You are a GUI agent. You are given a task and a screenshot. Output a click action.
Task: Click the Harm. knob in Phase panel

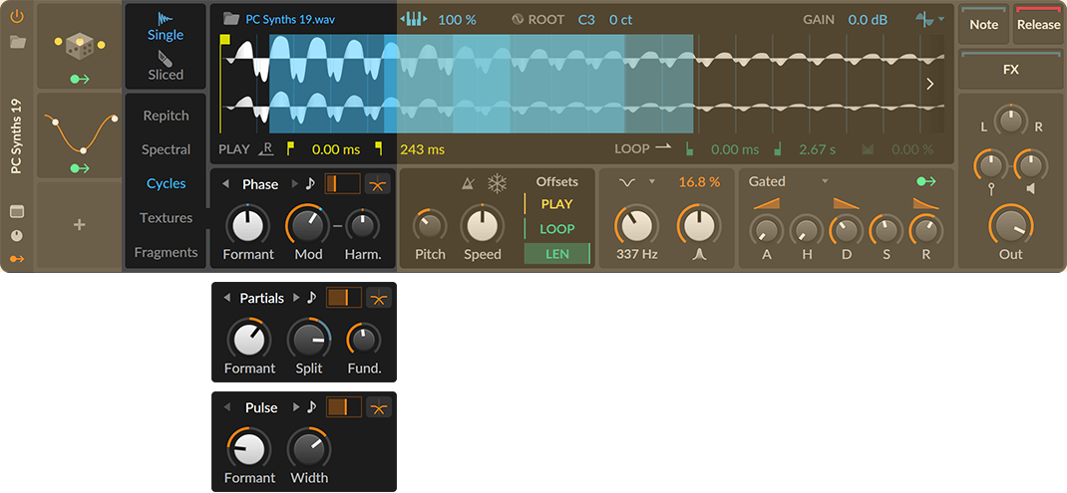363,225
